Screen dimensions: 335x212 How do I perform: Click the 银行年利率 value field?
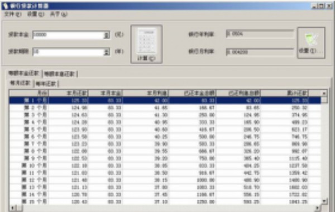tap(260, 33)
